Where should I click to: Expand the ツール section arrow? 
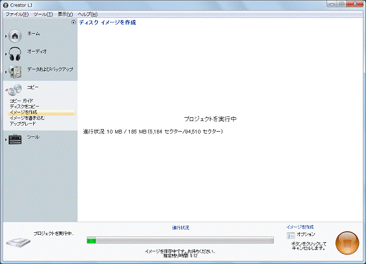[x=6, y=140]
